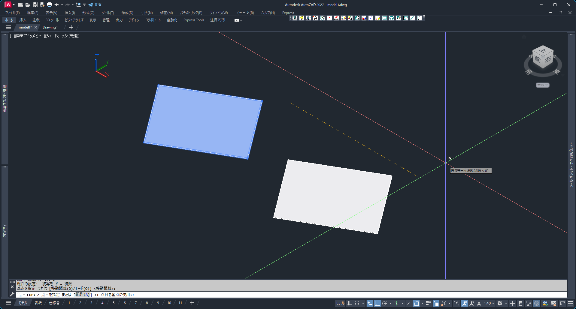
Task: Click the customization hamburger icon in status bar
Action: pos(571,303)
